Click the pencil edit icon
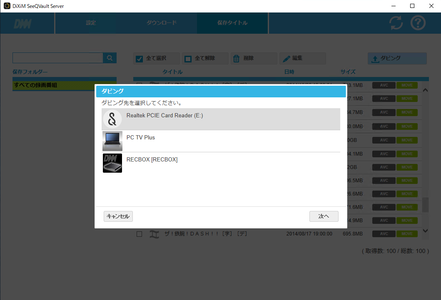This screenshot has width=441, height=300. tap(285, 59)
